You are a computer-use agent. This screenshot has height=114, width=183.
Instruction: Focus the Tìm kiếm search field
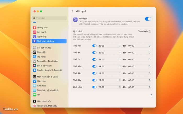pos(49,18)
